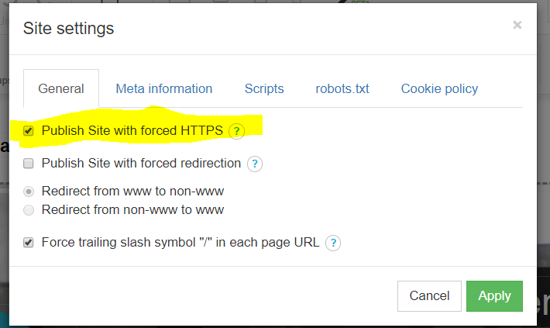Toggle Force trailing slash symbol checkbox
Image resolution: width=550 pixels, height=328 pixels.
(29, 242)
